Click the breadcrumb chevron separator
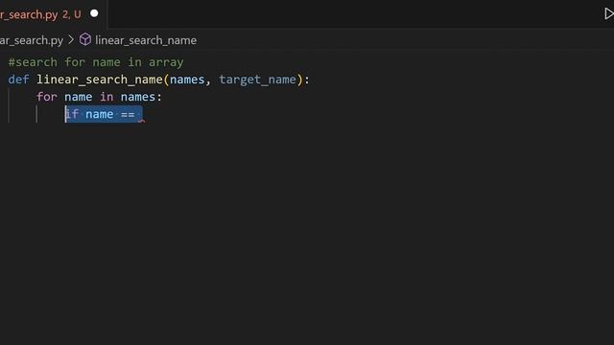This screenshot has width=614, height=345. pyautogui.click(x=71, y=40)
